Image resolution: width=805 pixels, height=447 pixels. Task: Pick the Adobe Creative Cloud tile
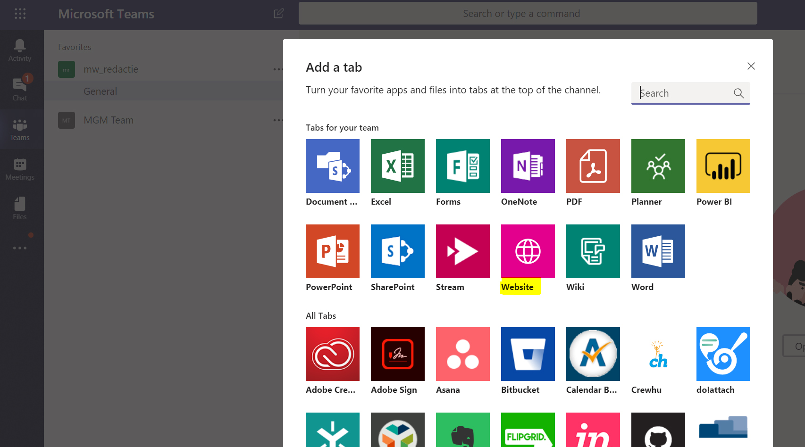click(333, 354)
